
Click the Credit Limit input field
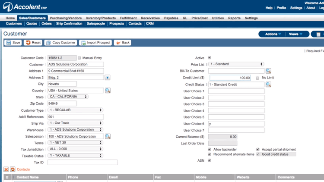pos(230,78)
